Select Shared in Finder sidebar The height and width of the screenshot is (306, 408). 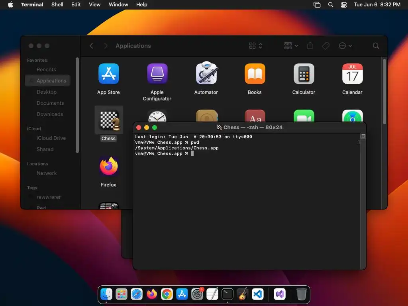pos(45,149)
